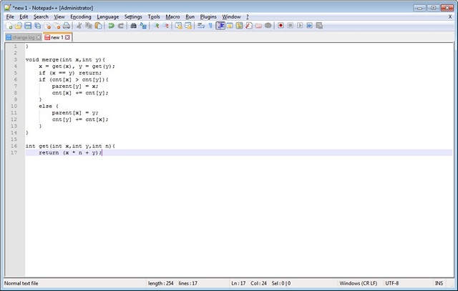Show the Document Map panel icon
This screenshot has width=458, height=291.
(239, 26)
